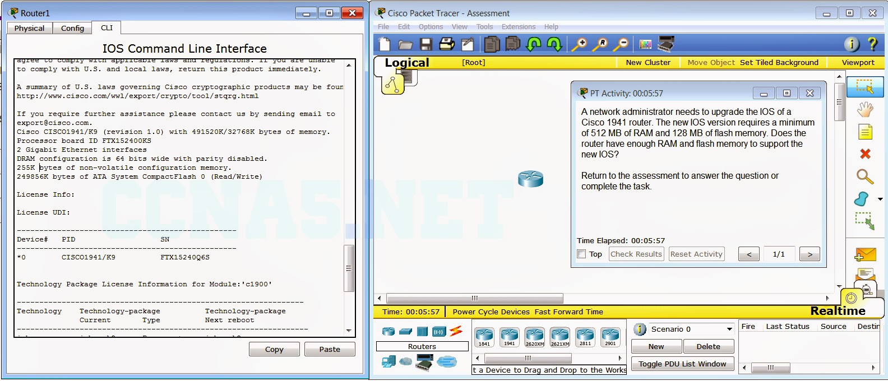Click New scenario button

(x=656, y=346)
